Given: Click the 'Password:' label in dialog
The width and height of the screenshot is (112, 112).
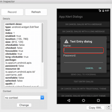Looking at the screenshot, I should pos(70,55).
